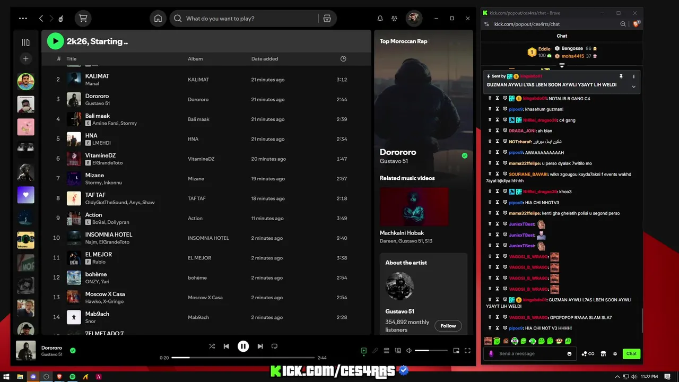Toggle the Now Playing view button
679x382 pixels.
pyautogui.click(x=364, y=351)
